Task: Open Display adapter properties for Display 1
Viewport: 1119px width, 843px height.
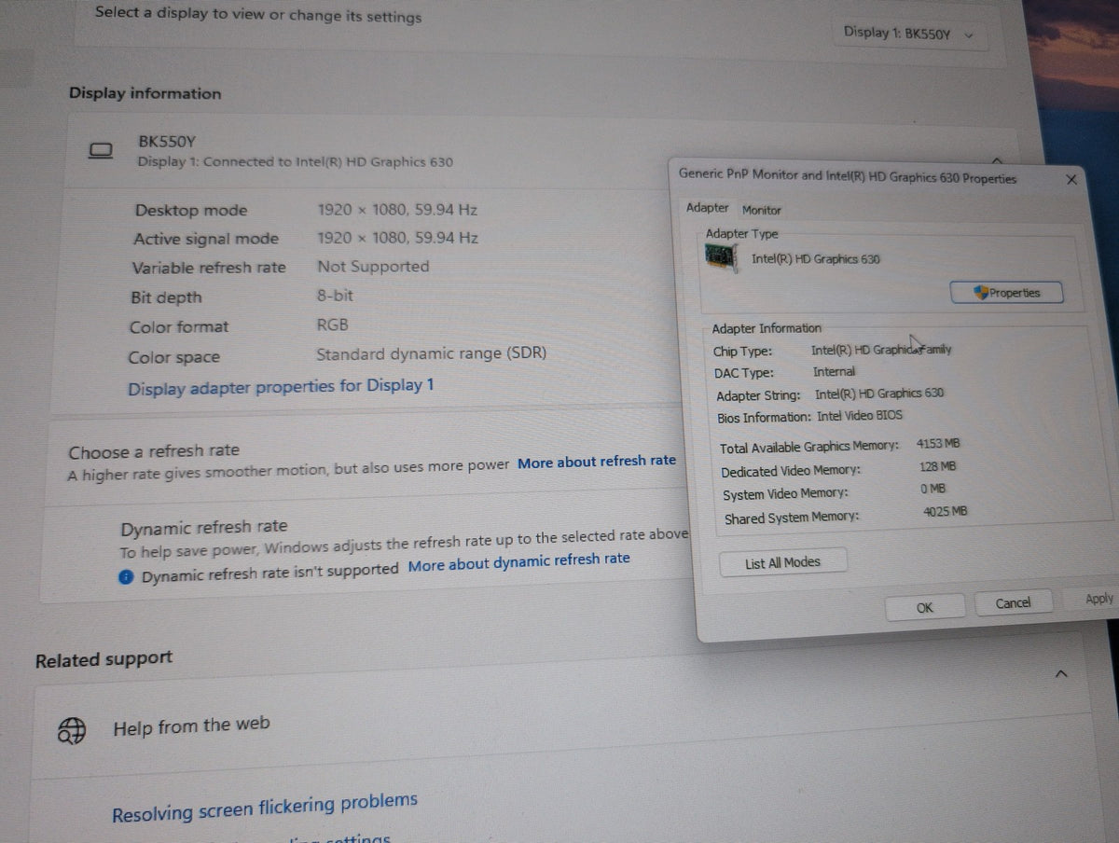Action: click(281, 387)
